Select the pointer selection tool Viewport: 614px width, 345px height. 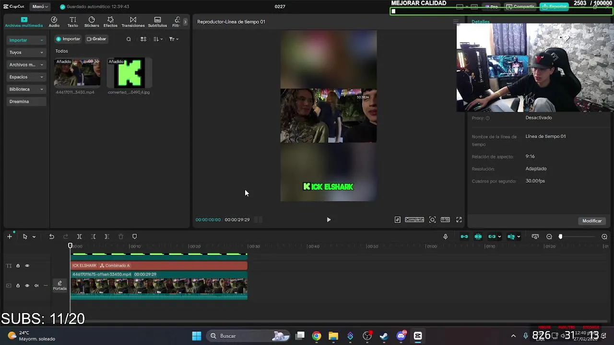click(x=25, y=237)
